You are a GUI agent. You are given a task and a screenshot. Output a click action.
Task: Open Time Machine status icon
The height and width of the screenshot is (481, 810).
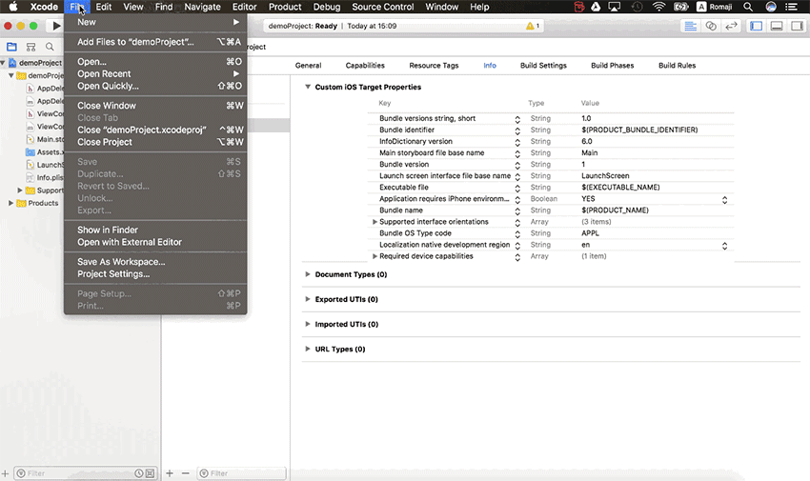637,7
